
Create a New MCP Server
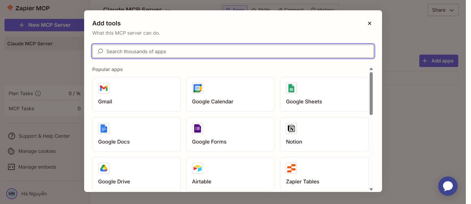[x=44, y=25]
